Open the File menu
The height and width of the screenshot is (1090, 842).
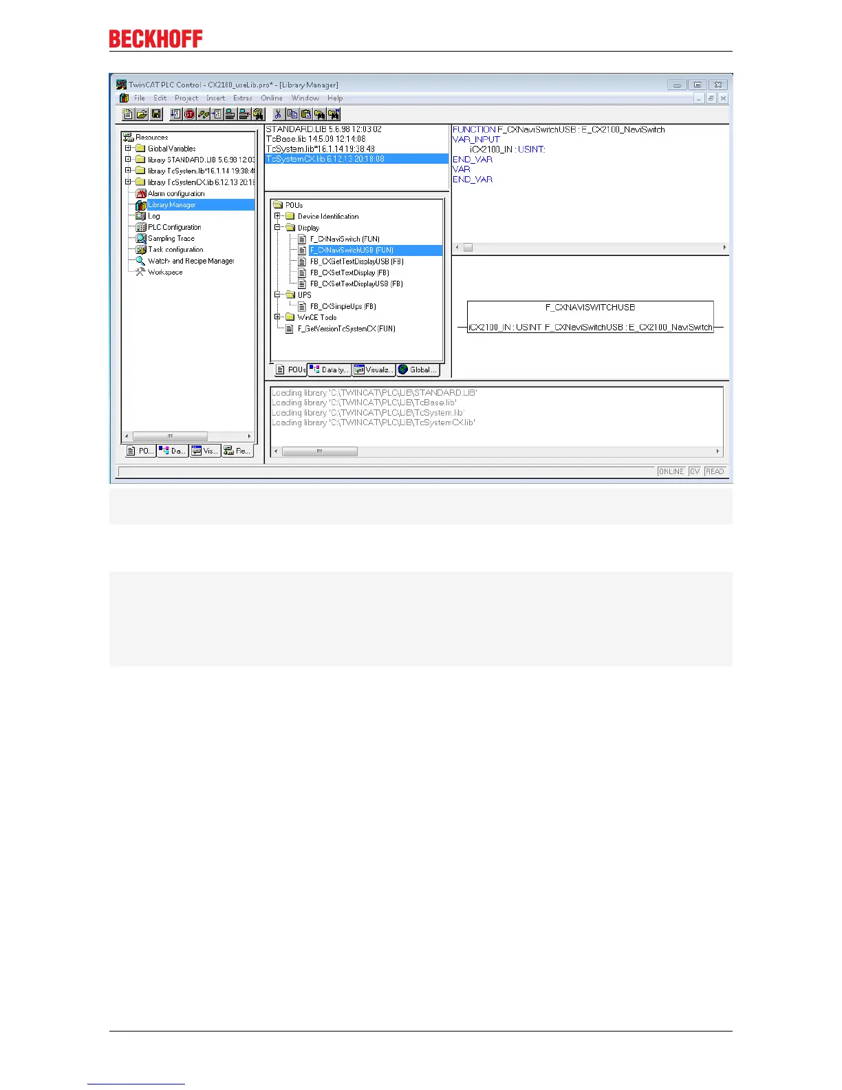click(140, 98)
